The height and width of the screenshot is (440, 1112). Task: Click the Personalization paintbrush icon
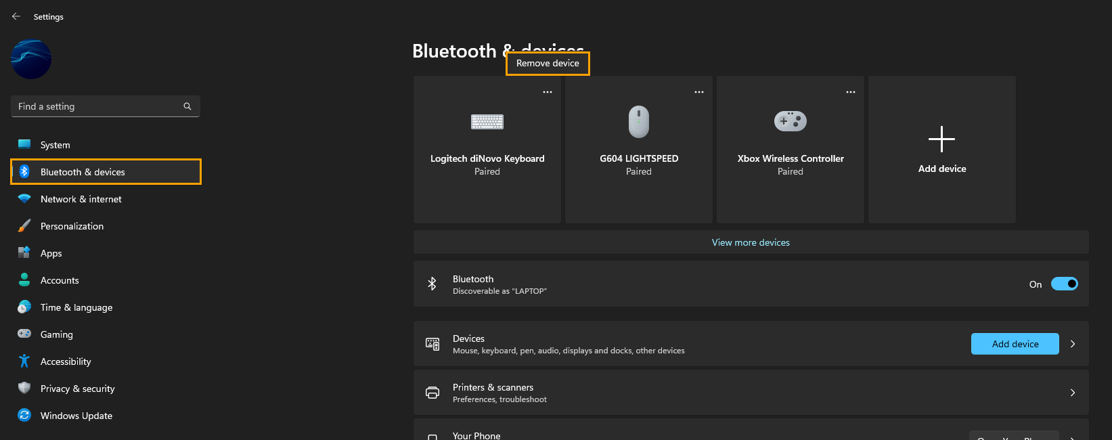(24, 225)
